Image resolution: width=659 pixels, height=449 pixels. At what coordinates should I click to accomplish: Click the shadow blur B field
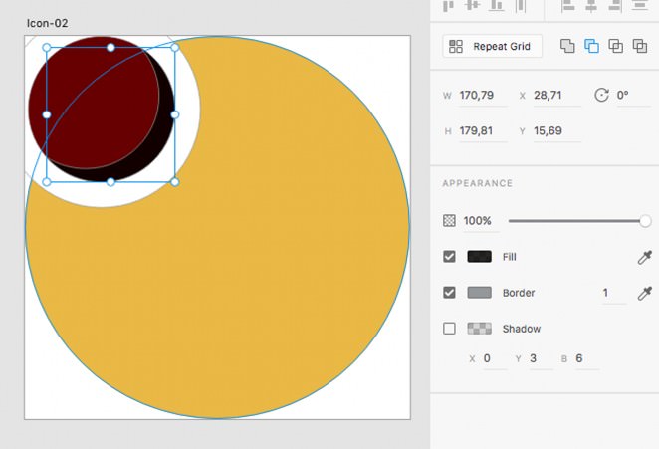coord(586,358)
